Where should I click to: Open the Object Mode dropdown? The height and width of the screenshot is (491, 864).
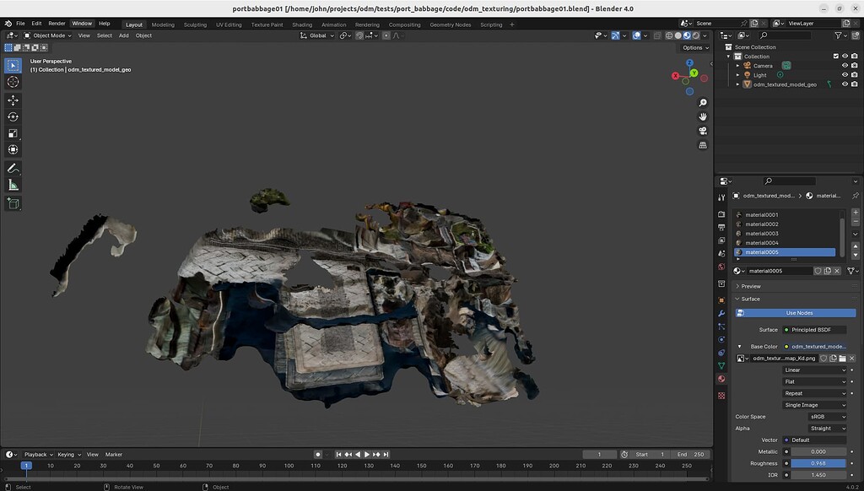(51, 35)
